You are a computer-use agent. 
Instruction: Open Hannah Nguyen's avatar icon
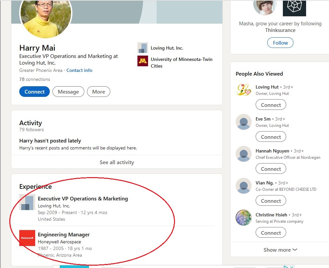244,154
